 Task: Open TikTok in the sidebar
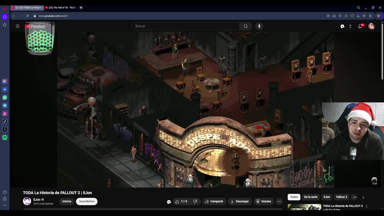pyautogui.click(x=5, y=121)
